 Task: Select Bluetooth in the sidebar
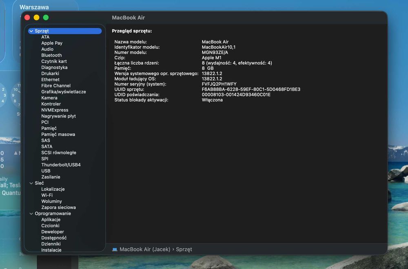point(51,55)
